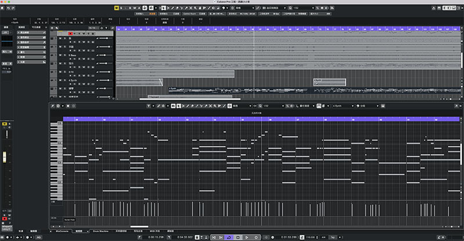Open the second inspector tab at top left
464x241 pixels.
pos(22,27)
